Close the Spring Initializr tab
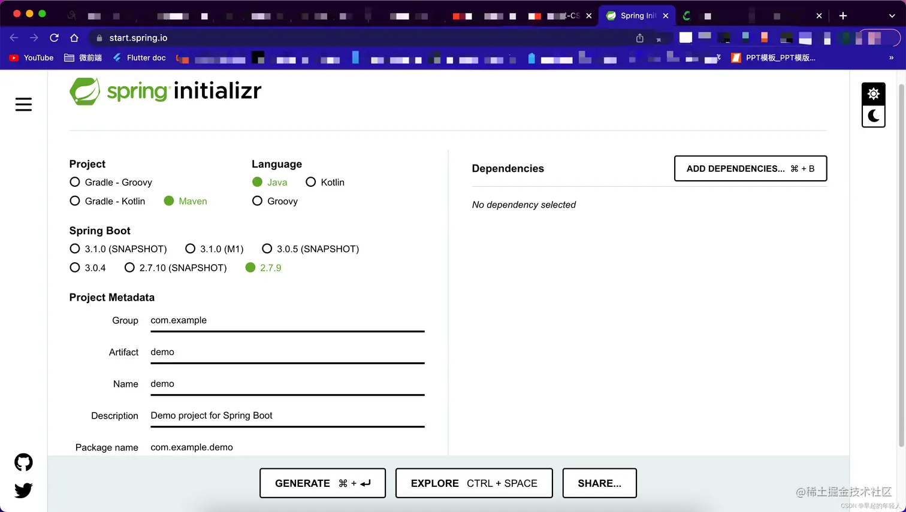 pos(666,16)
